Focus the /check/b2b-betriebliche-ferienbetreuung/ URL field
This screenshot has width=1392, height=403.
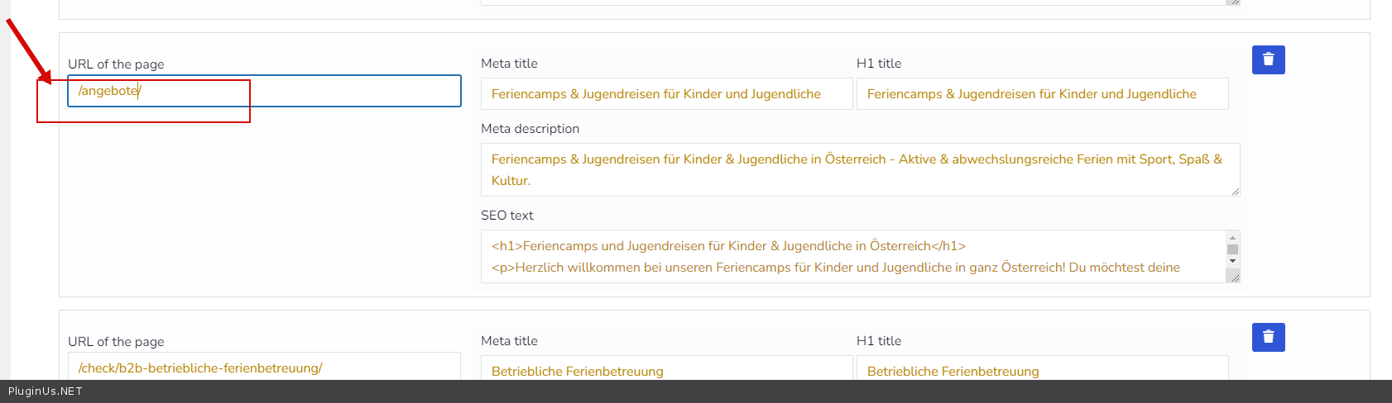[263, 367]
